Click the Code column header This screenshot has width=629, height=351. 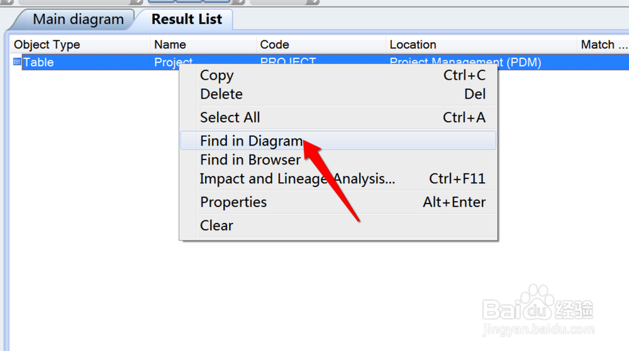click(x=275, y=45)
